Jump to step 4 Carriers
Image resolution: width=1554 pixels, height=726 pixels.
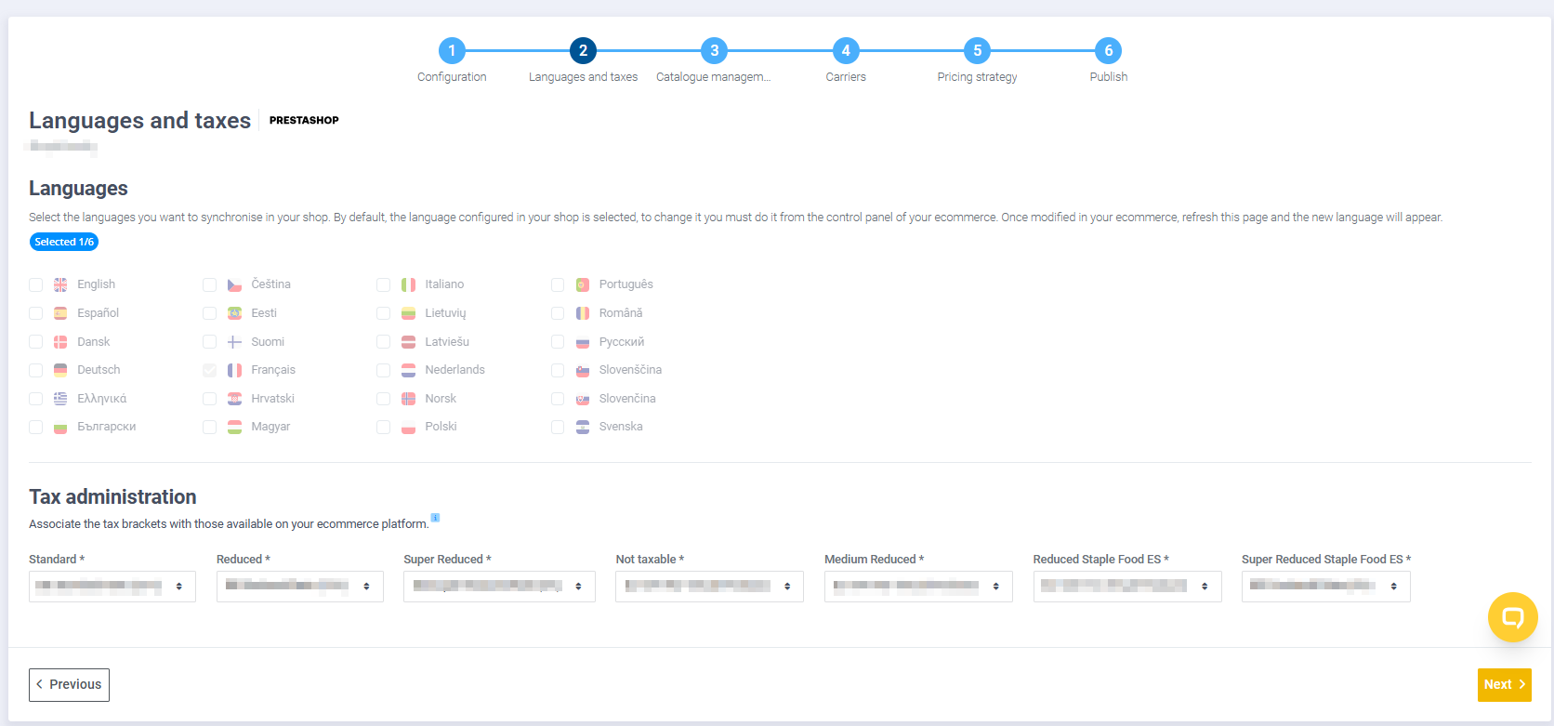845,51
